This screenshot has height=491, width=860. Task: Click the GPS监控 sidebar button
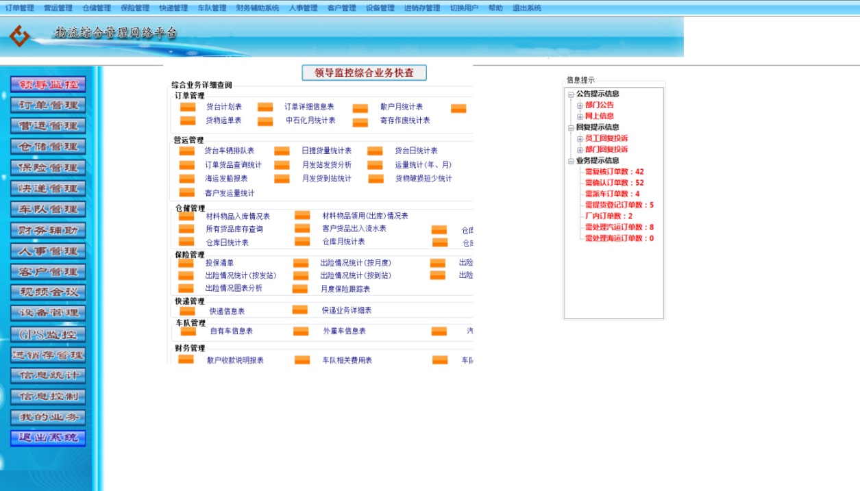47,334
